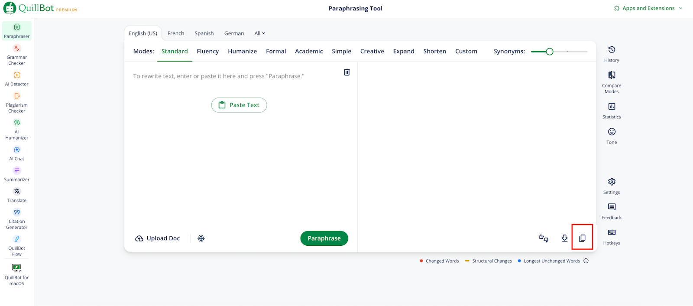Open the History panel
Image resolution: width=693 pixels, height=306 pixels.
click(x=612, y=54)
